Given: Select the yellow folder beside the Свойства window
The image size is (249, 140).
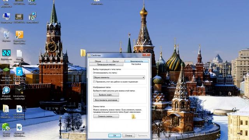Looking at the screenshot, I should 83,53.
